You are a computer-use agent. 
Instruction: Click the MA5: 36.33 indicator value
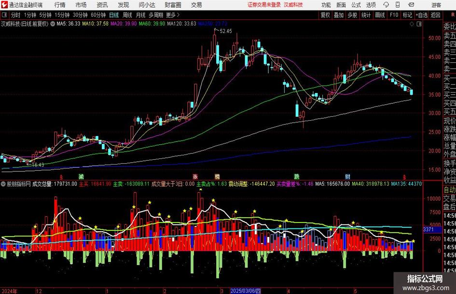(69, 24)
